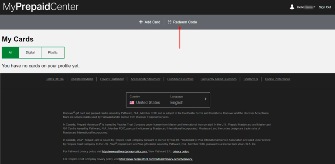The image size is (335, 164).
Task: Click the My Cards heading
Action: pyautogui.click(x=18, y=39)
